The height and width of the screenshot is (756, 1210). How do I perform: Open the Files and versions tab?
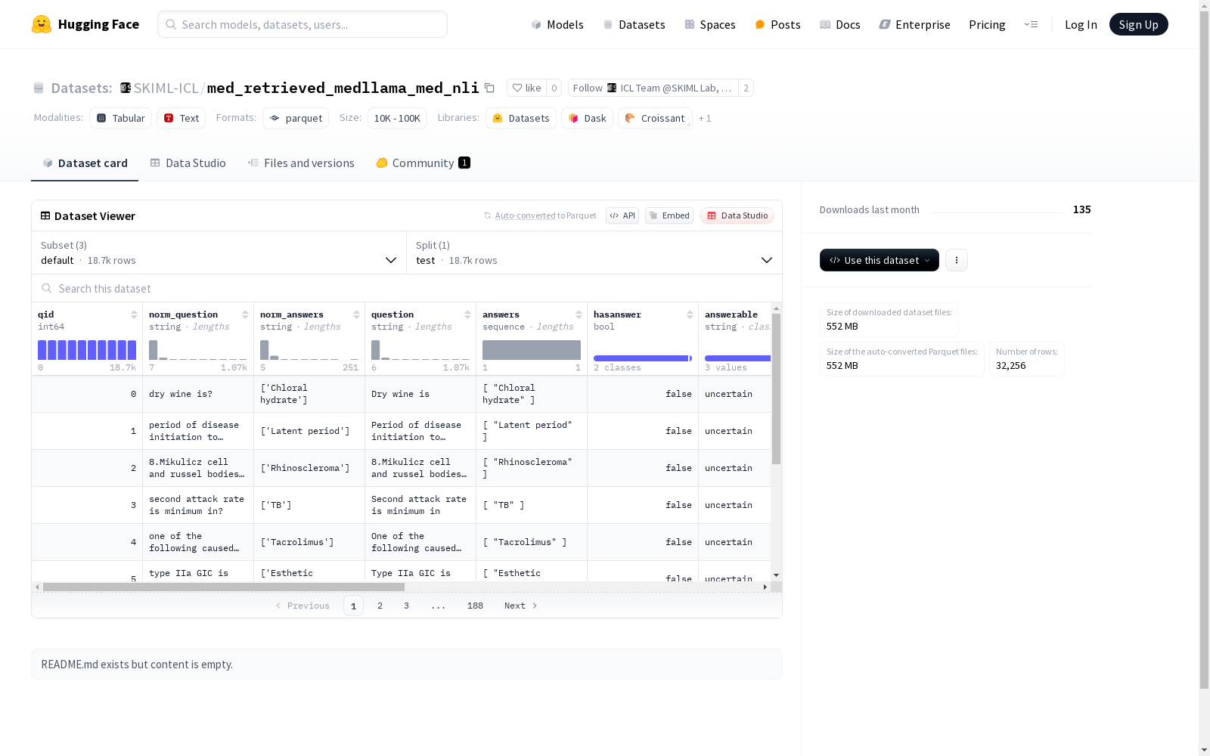[x=301, y=163]
